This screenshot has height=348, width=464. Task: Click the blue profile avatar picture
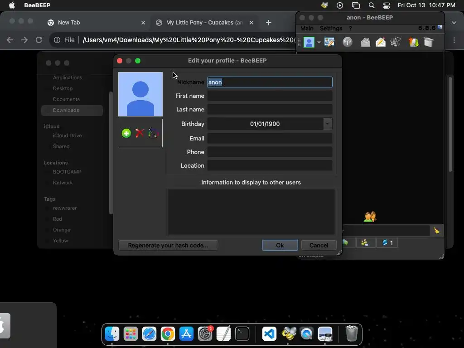[x=140, y=94]
